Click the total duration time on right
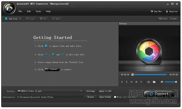 coord(174,75)
